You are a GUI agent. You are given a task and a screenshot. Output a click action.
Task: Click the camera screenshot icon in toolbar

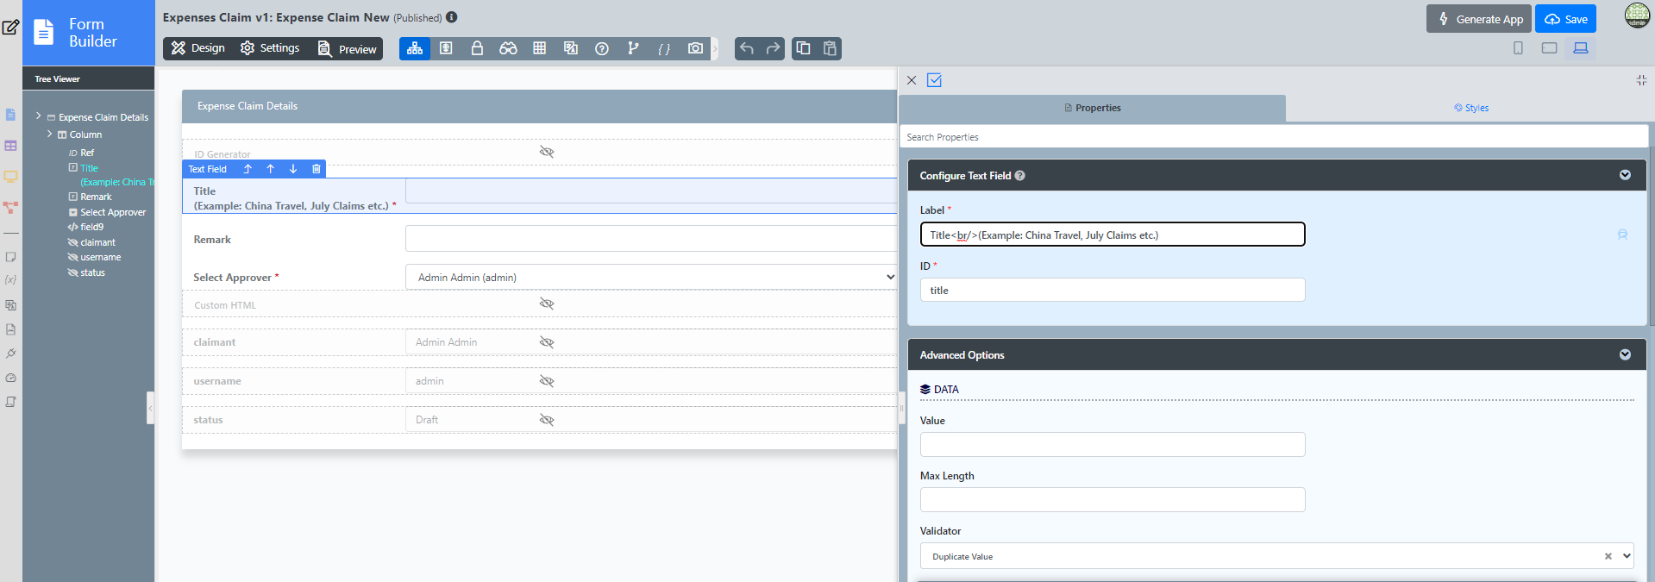click(x=695, y=48)
